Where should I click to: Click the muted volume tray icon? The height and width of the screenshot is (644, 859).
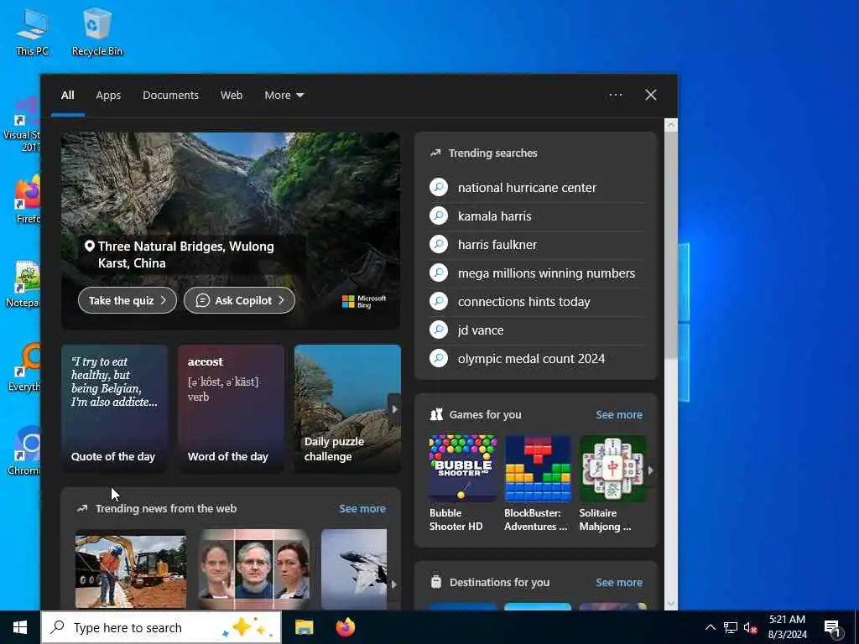coord(750,627)
